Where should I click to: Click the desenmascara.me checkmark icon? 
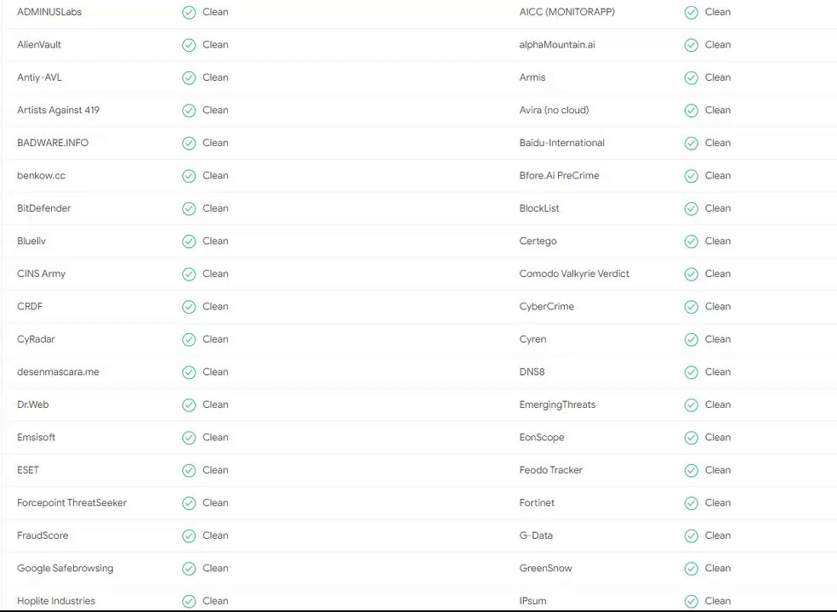(x=189, y=372)
